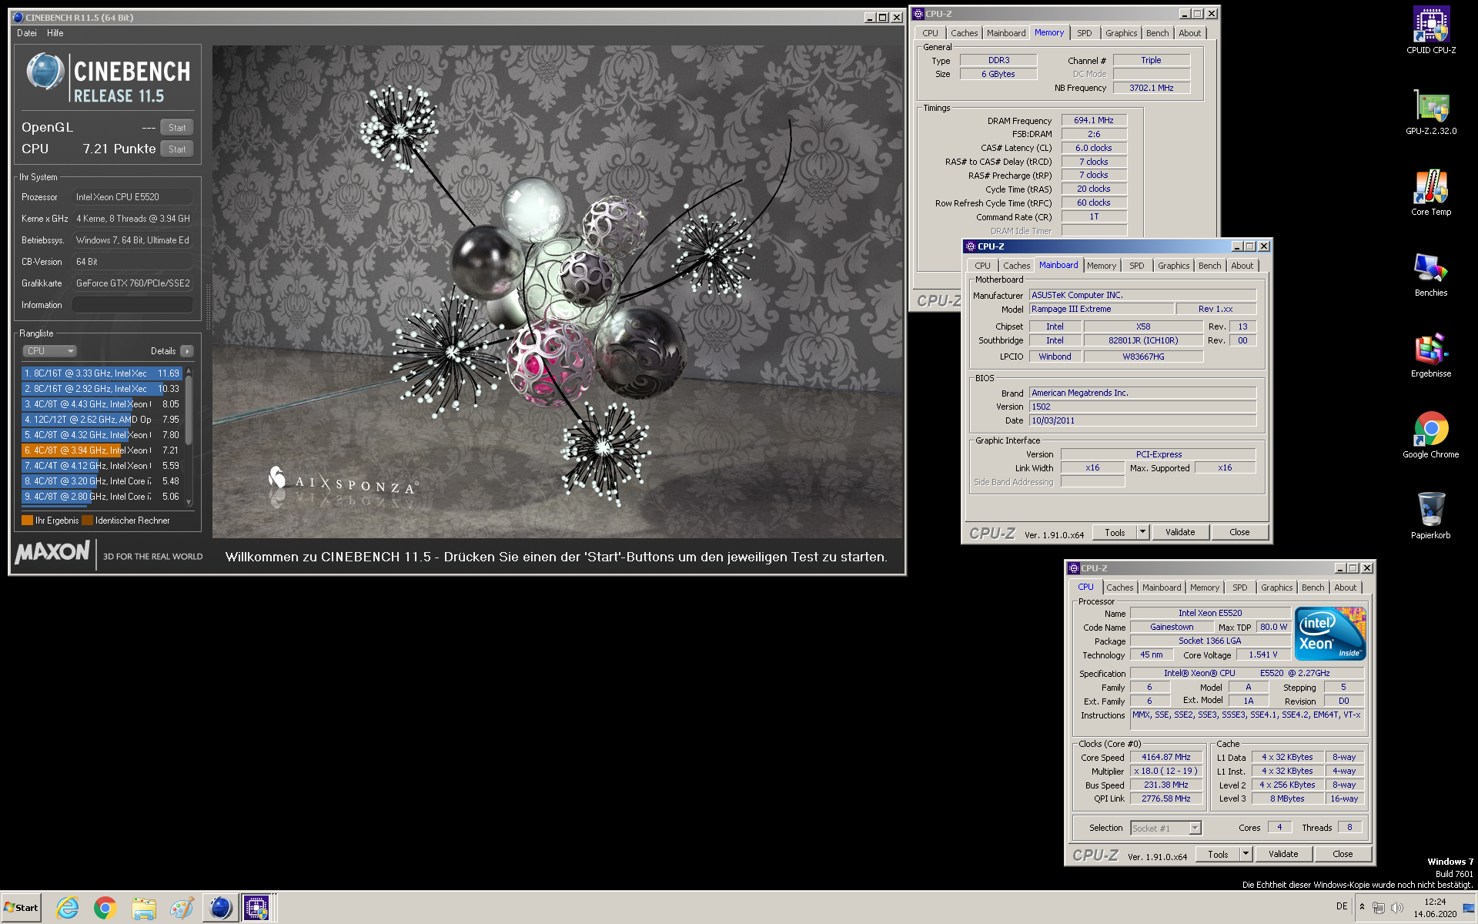This screenshot has width=1478, height=924.
Task: Click the Intel Xeon inside logo
Action: click(x=1330, y=633)
